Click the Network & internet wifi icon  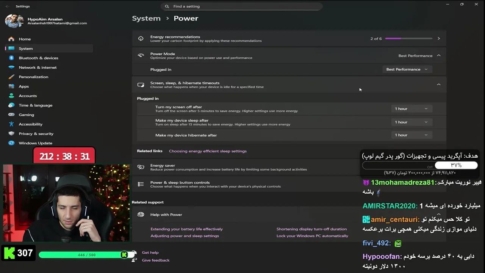click(x=11, y=67)
